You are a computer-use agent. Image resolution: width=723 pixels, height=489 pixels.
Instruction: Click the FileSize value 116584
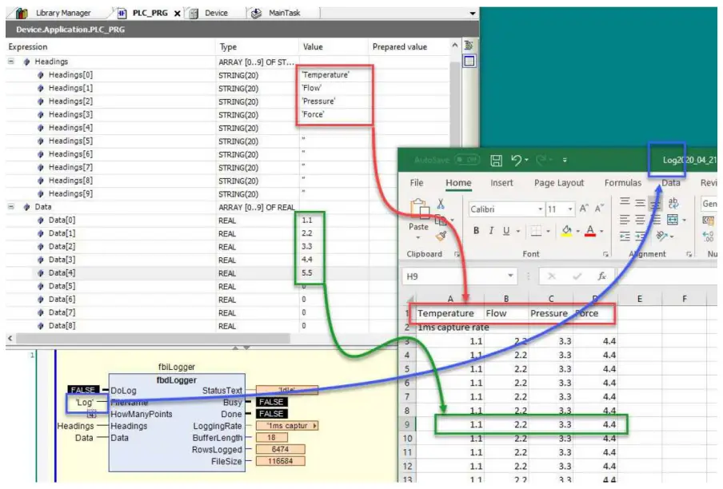point(281,461)
